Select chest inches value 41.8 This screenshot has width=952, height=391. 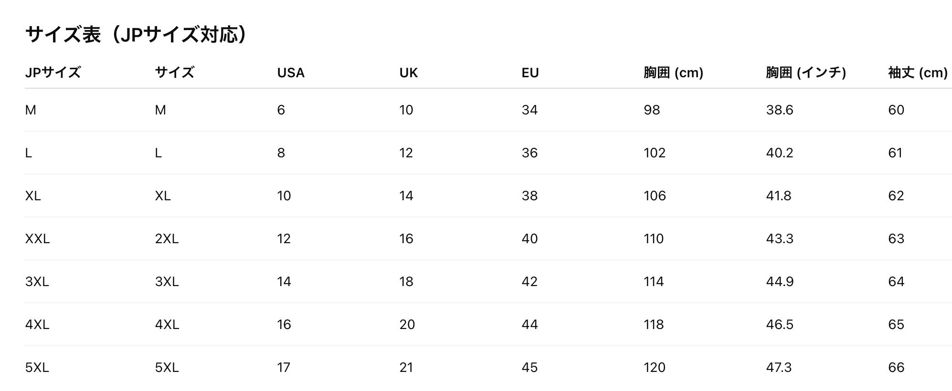(779, 196)
